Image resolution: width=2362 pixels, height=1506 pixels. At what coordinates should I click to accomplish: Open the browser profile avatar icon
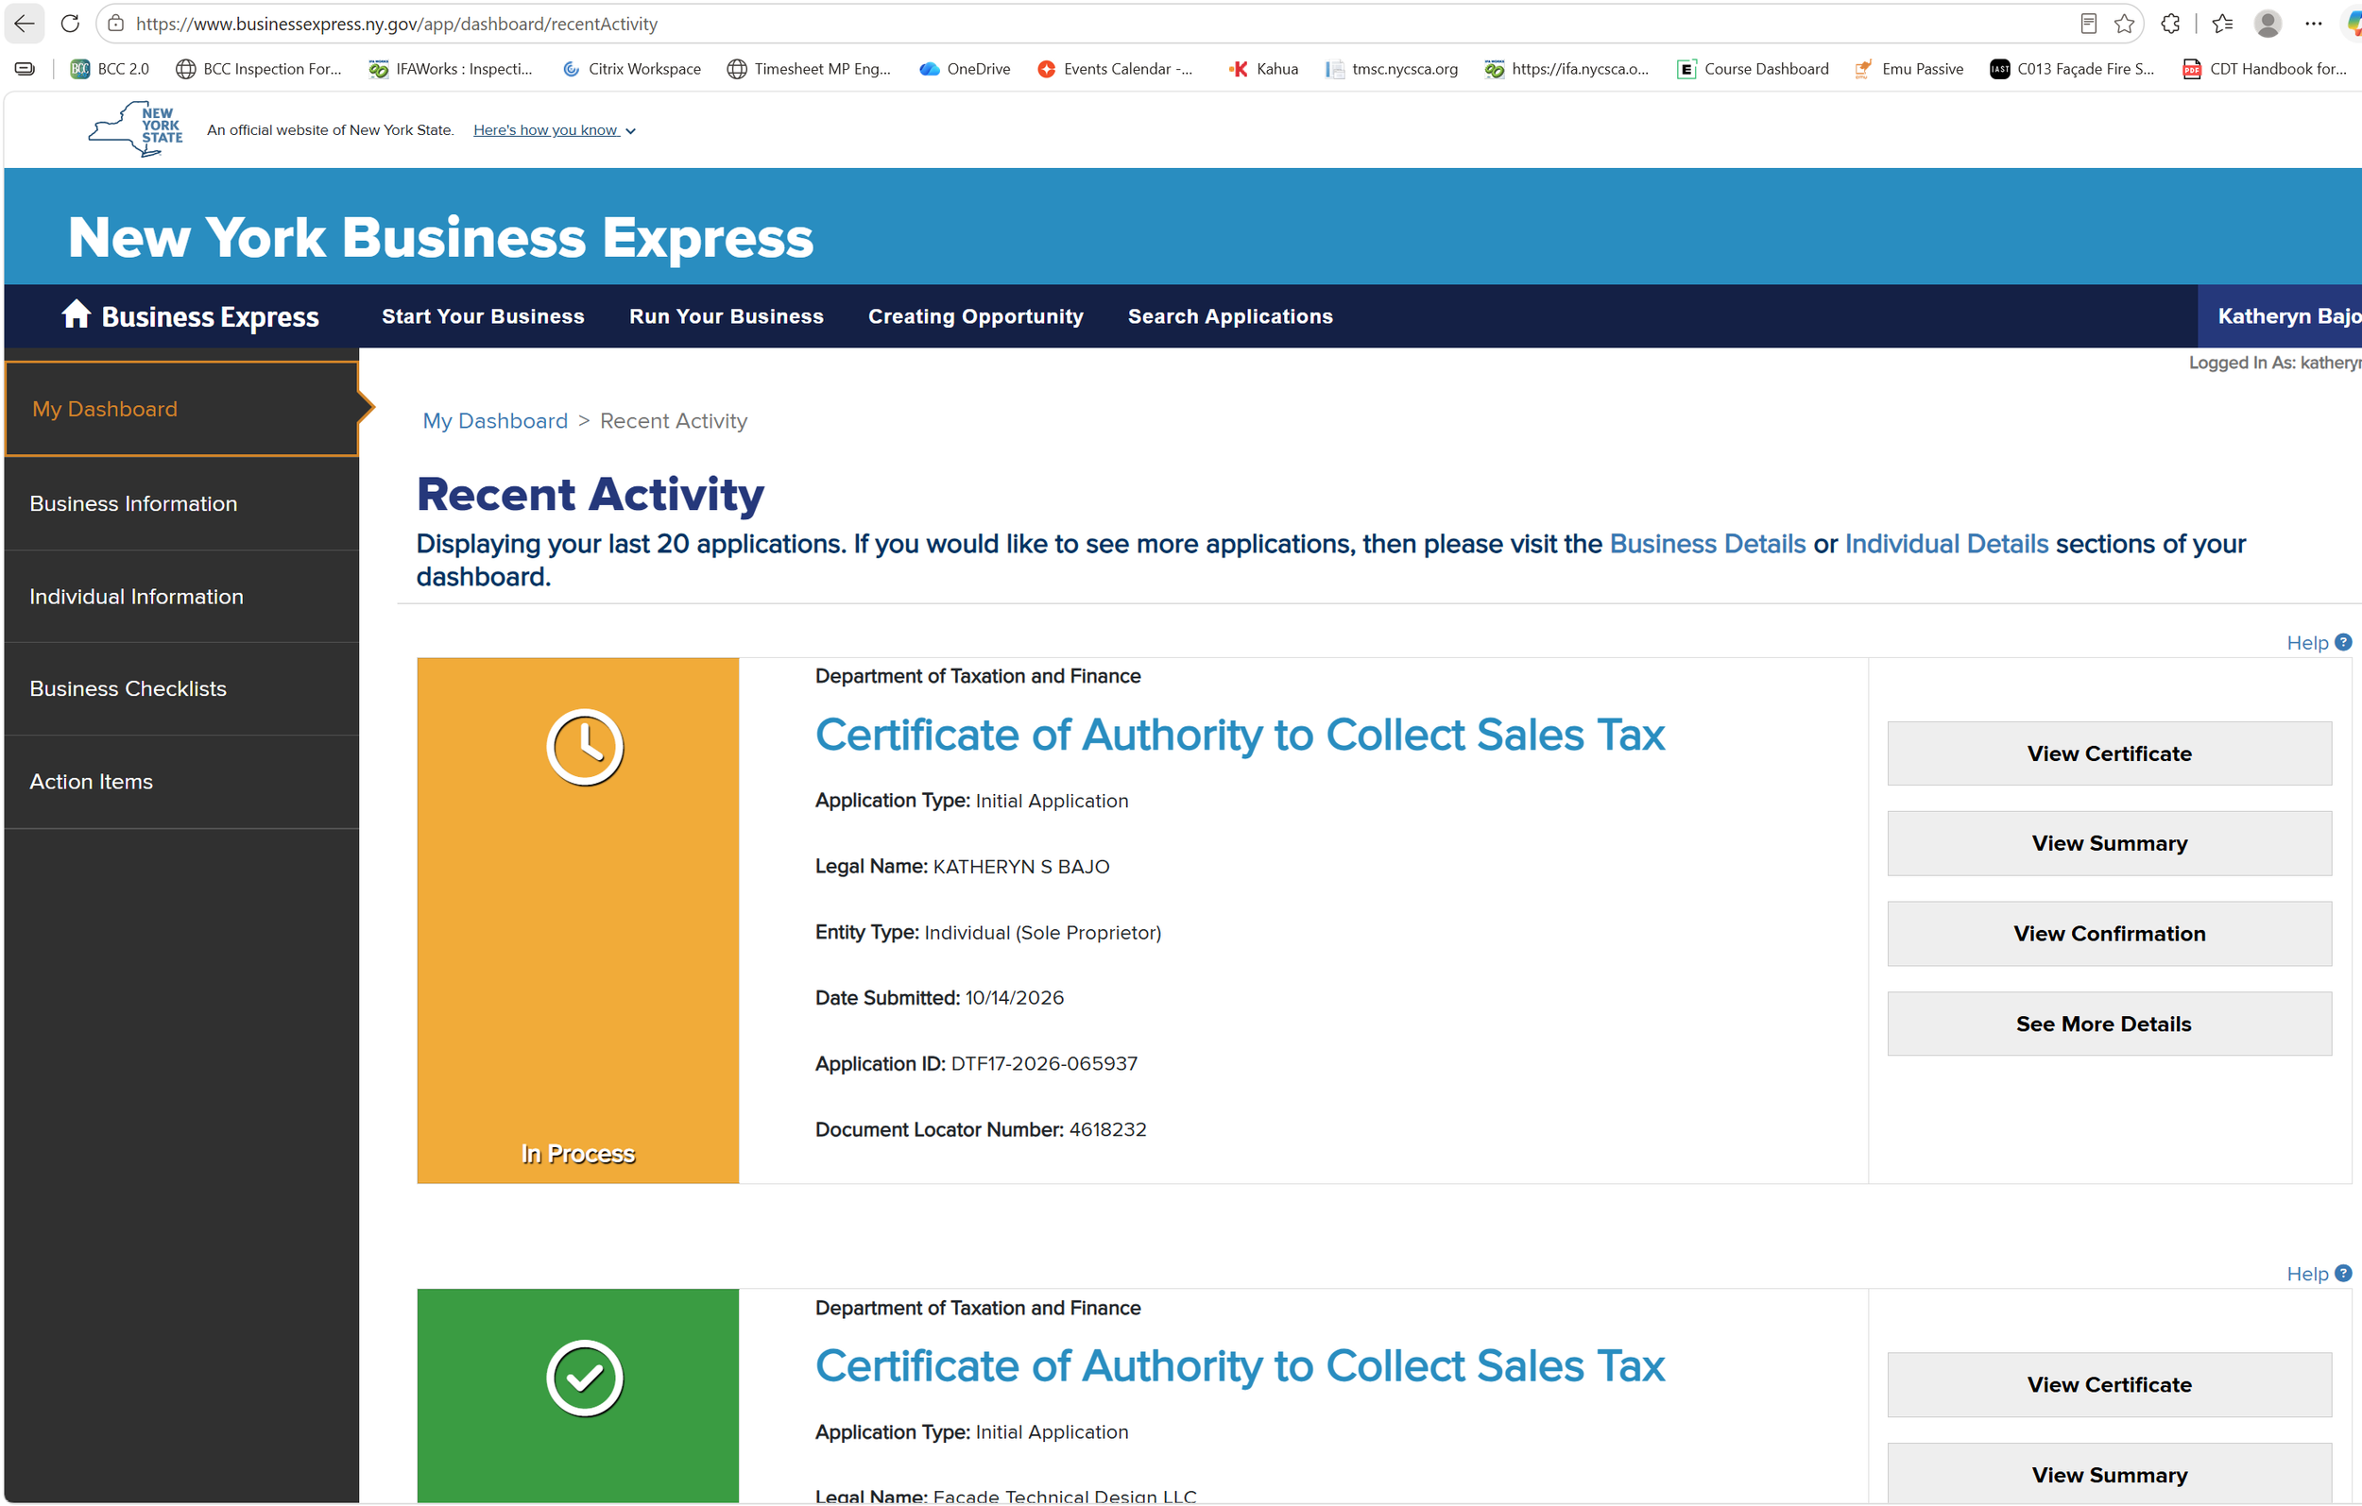(2268, 24)
